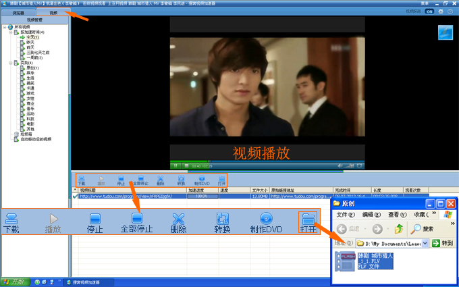
Task: Toggle fullscreen on the video player
Action: 360,166
